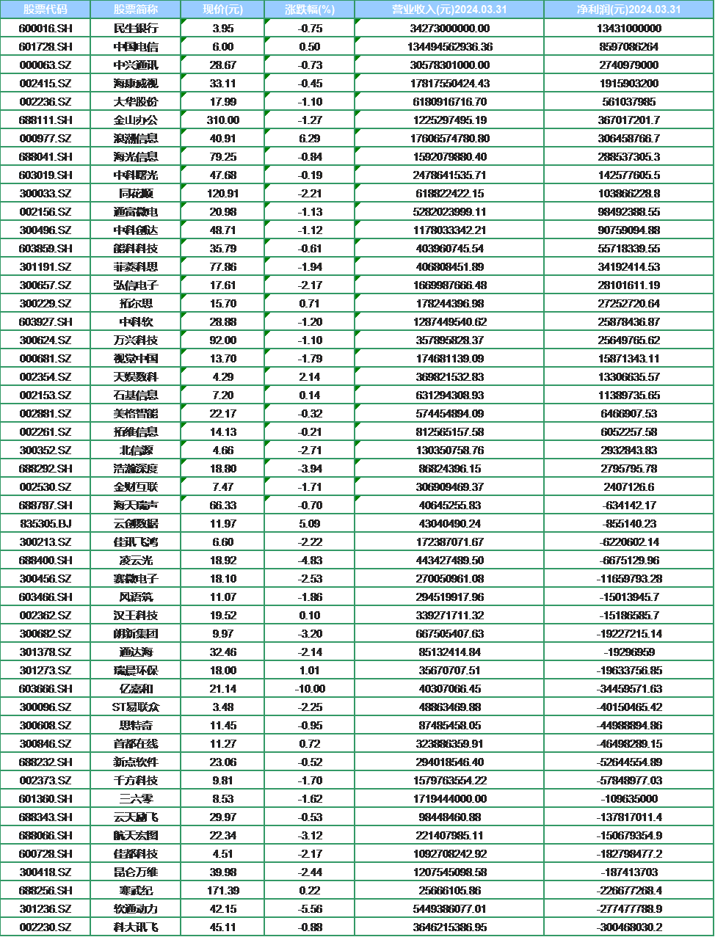This screenshot has height=937, width=715.
Task: Select stock code 000063.SZ
Action: [x=46, y=65]
